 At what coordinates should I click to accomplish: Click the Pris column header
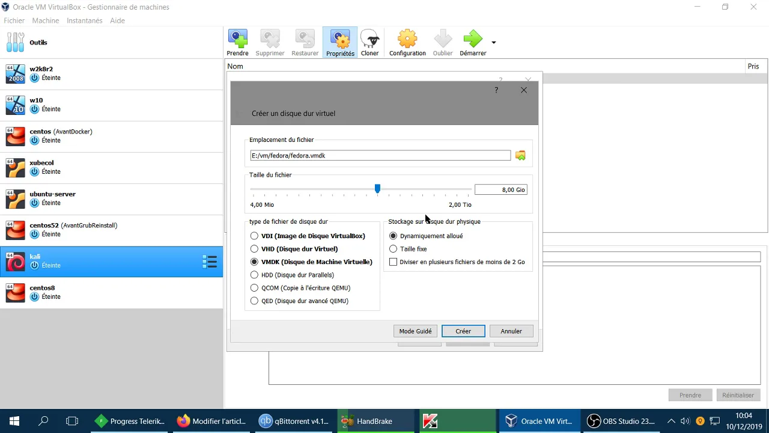click(x=756, y=66)
